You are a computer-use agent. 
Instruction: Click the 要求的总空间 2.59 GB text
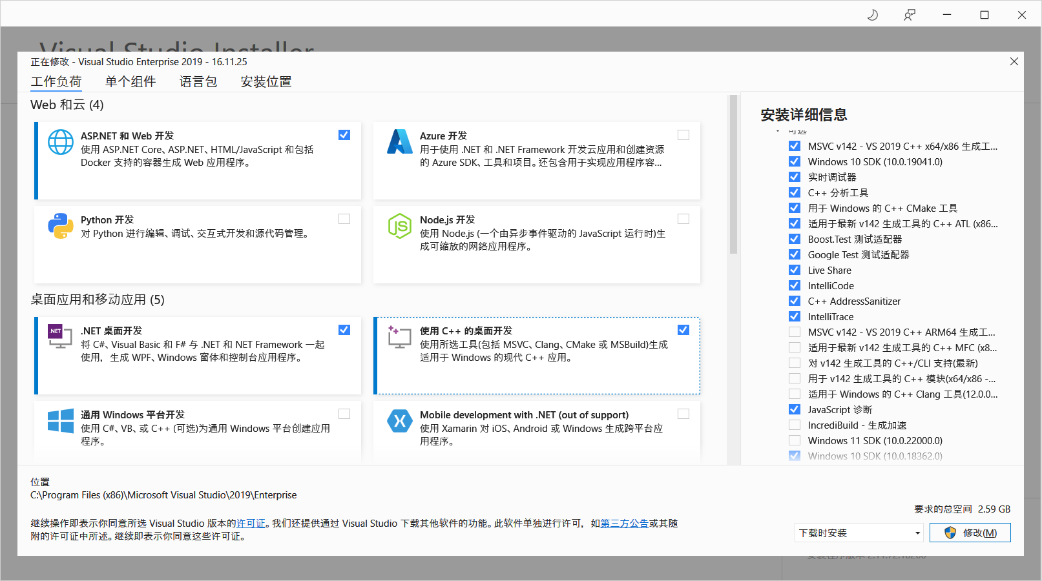[x=962, y=509]
